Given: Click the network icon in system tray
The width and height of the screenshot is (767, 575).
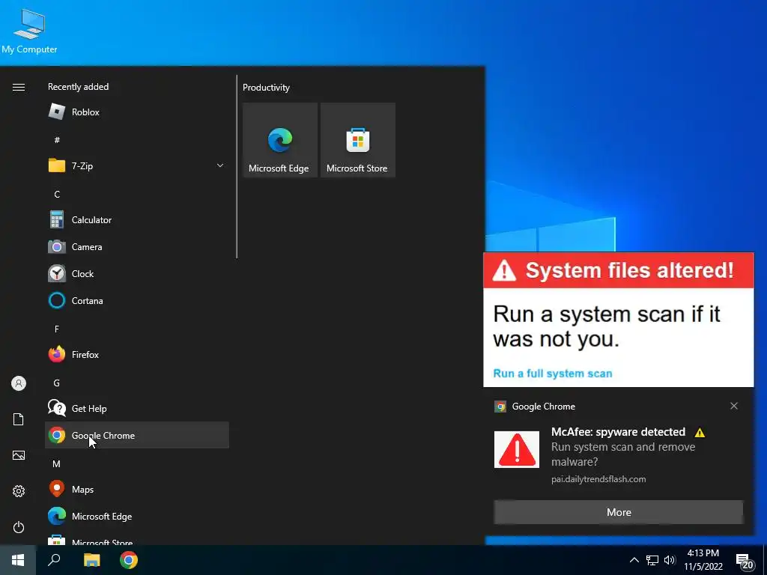Looking at the screenshot, I should (x=652, y=560).
